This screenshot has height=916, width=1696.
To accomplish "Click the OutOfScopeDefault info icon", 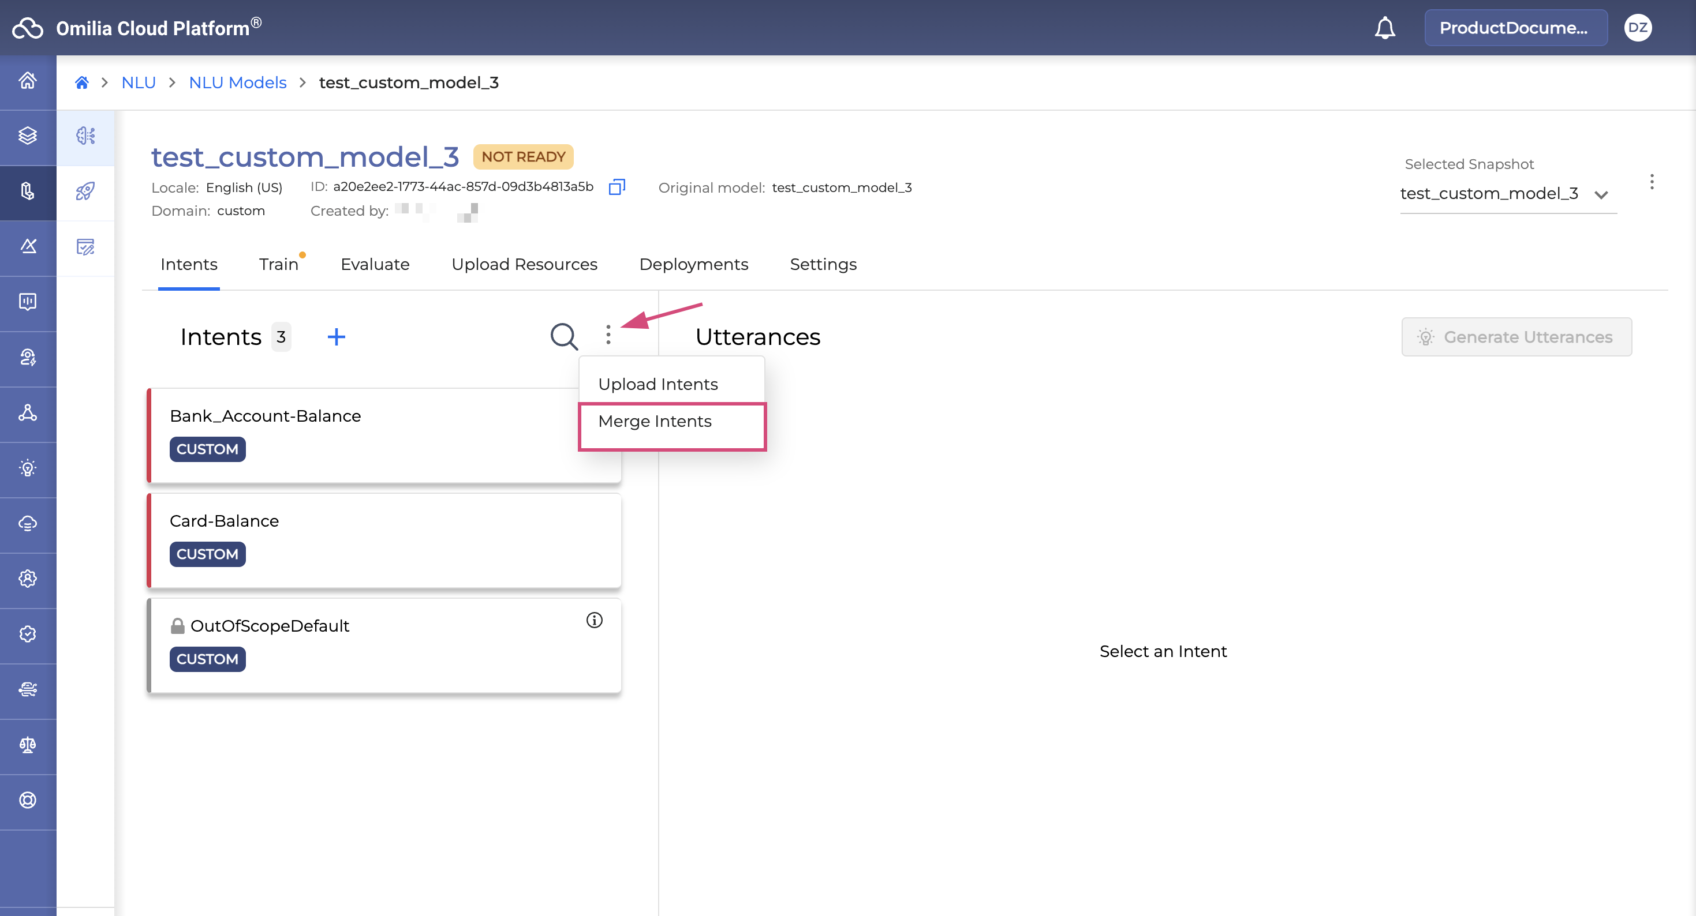I will 594,620.
